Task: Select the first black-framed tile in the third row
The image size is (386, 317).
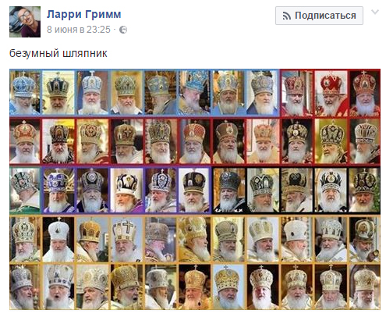Action: tap(228, 190)
